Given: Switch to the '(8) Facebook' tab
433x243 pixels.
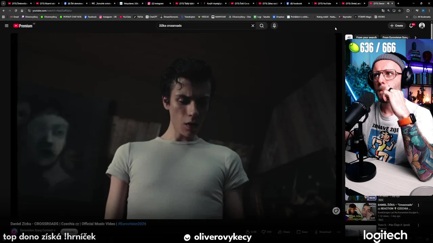Looking at the screenshot, I should [x=298, y=3].
